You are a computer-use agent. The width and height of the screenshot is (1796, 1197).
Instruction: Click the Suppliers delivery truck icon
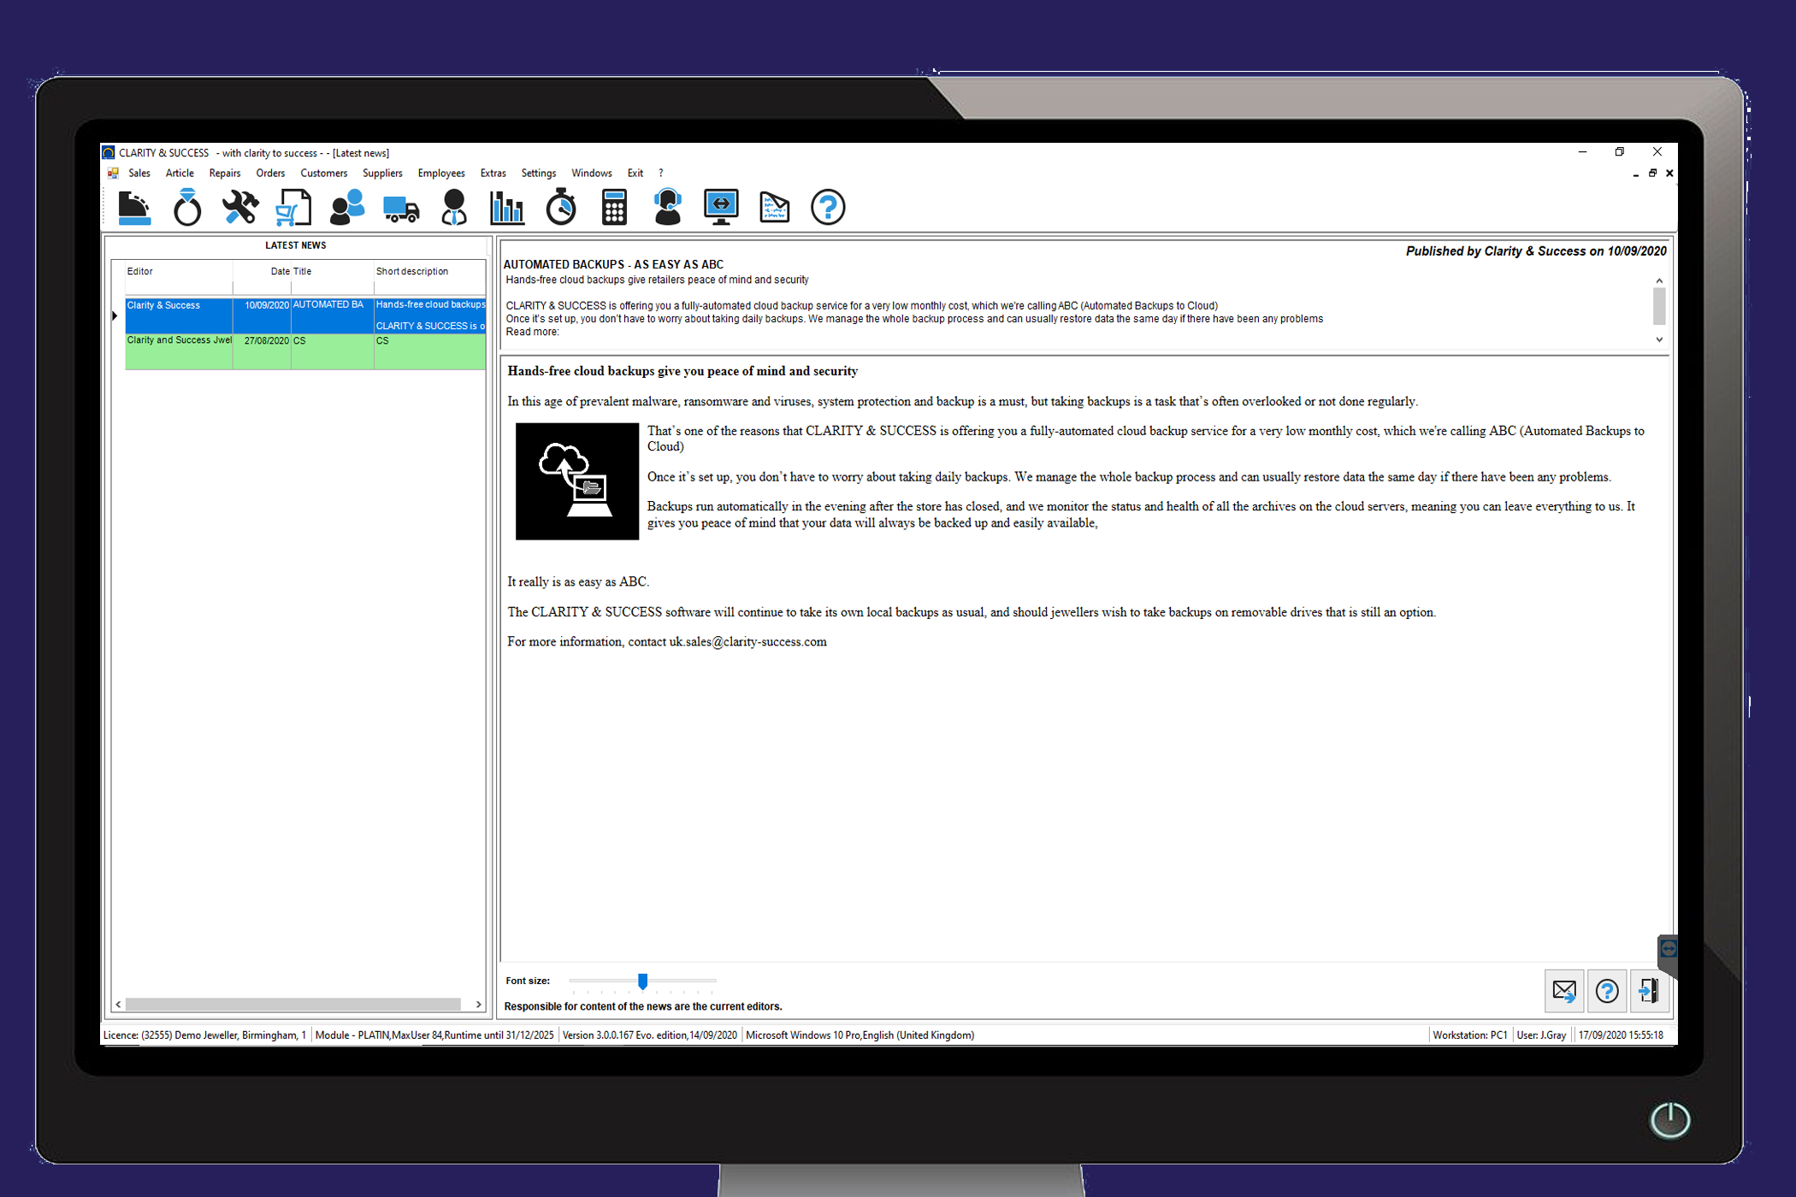pos(400,207)
